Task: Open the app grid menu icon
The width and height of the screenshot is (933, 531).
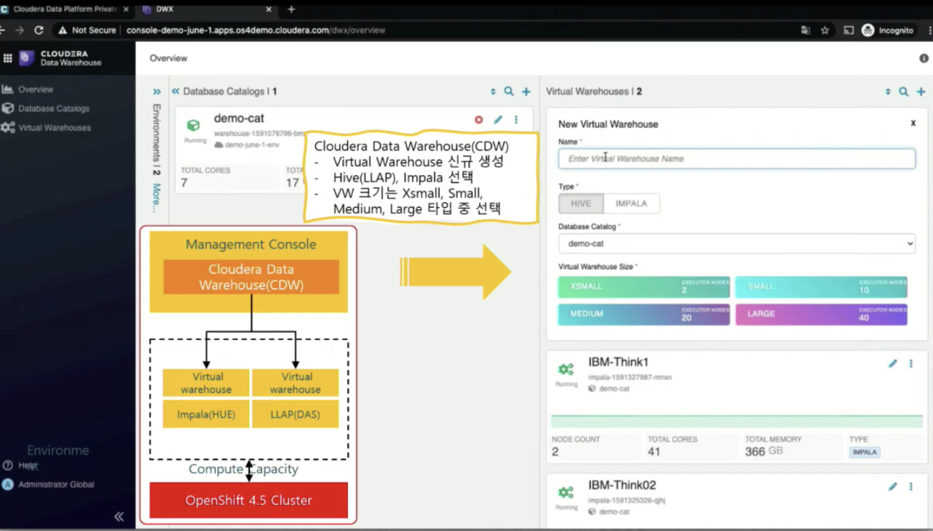Action: (7, 58)
